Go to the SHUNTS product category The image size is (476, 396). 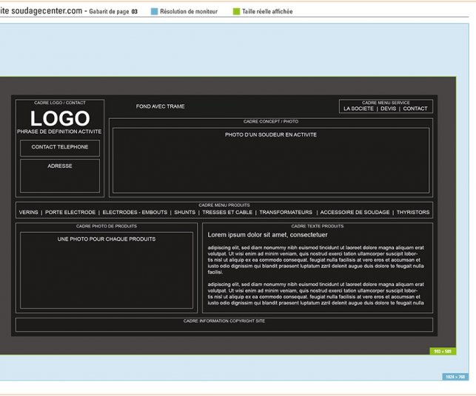(184, 212)
